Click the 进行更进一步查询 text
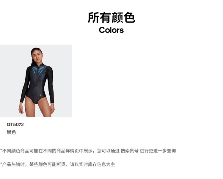 (158, 151)
